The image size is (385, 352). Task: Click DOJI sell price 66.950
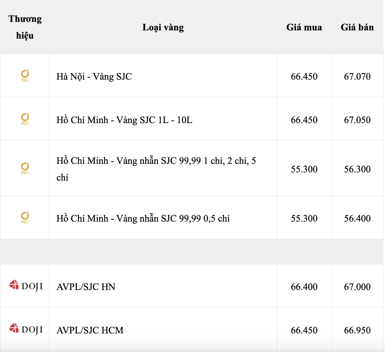click(357, 330)
